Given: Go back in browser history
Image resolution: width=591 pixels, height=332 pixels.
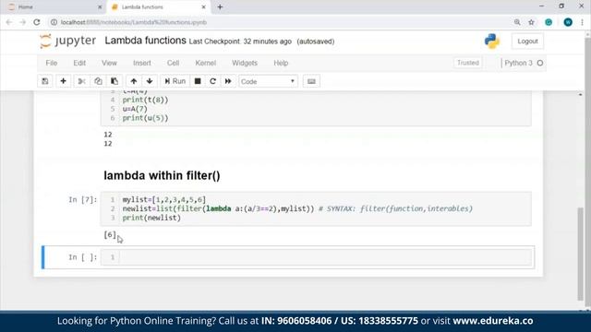Looking at the screenshot, I should tap(9, 22).
